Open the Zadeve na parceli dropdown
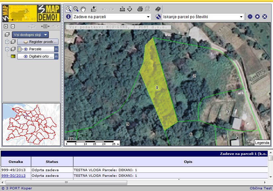Viewport: 273px width, 191px height. (112, 17)
